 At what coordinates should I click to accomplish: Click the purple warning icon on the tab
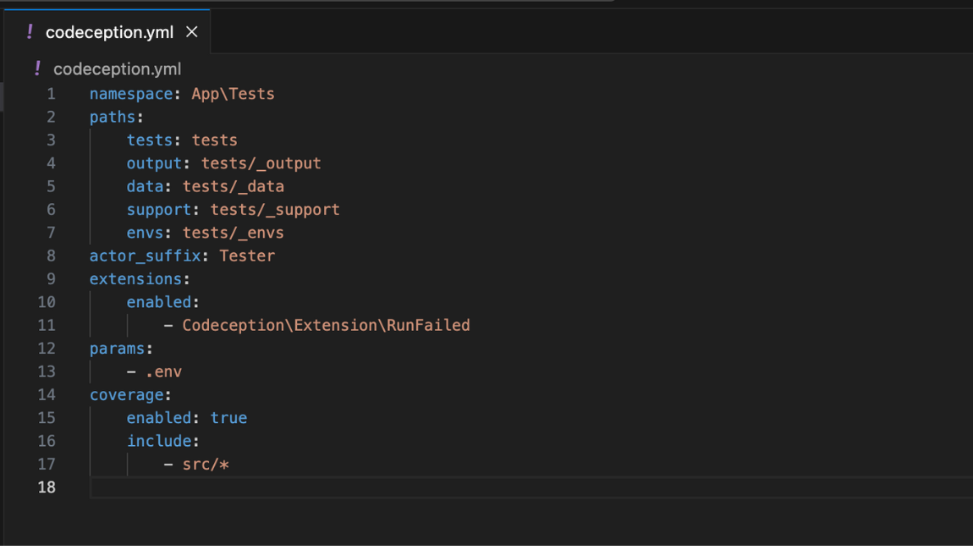click(29, 31)
